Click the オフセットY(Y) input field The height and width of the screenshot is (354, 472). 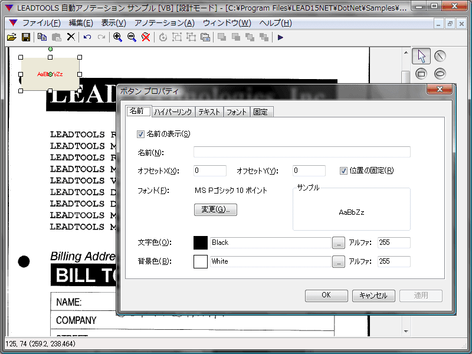coord(309,171)
